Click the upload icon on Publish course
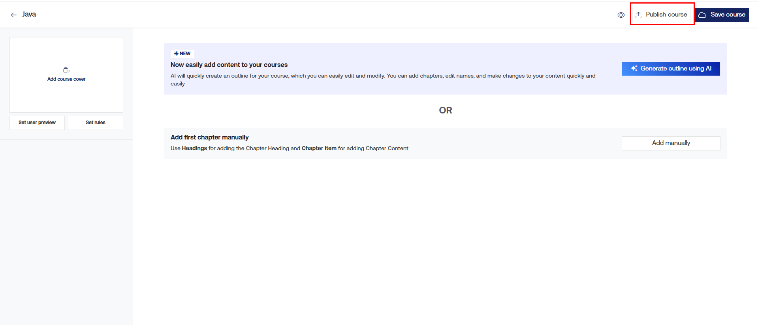The image size is (758, 325). point(638,15)
